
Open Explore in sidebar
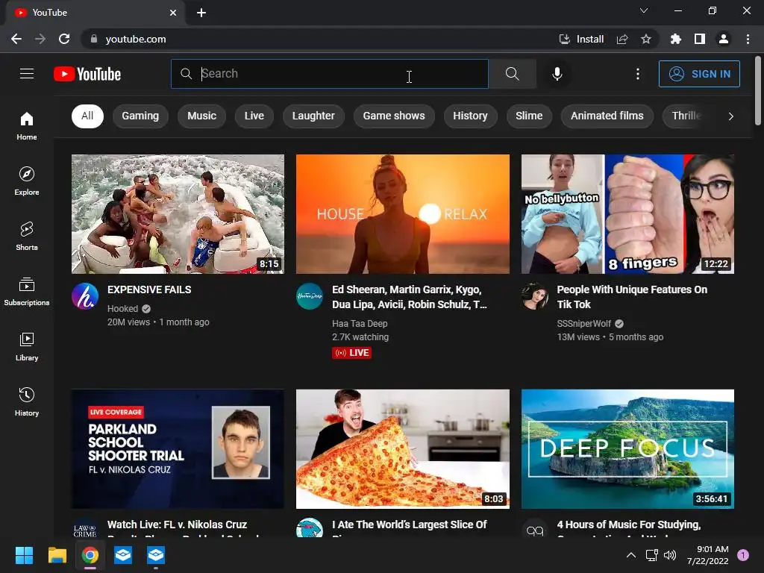(x=27, y=181)
